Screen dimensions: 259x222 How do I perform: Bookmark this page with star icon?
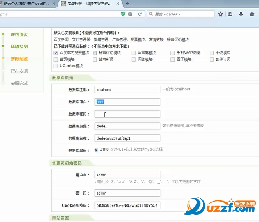pyautogui.click(x=221, y=14)
